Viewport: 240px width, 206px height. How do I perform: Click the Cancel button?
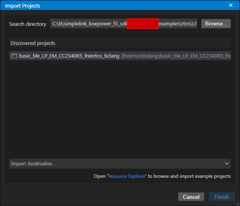pyautogui.click(x=191, y=197)
